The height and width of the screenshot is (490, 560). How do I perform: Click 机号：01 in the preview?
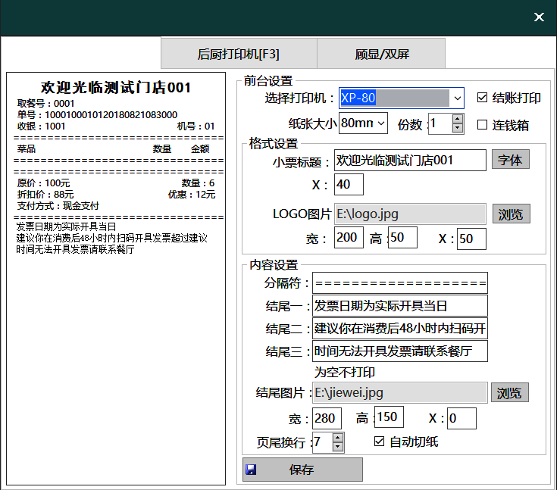[196, 126]
